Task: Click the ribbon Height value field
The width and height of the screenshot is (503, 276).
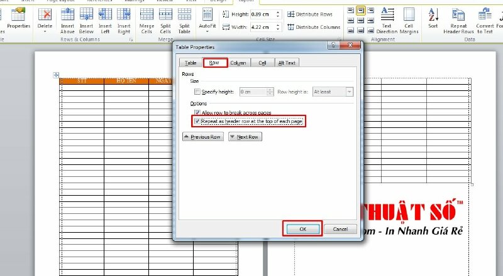Action: (x=263, y=14)
